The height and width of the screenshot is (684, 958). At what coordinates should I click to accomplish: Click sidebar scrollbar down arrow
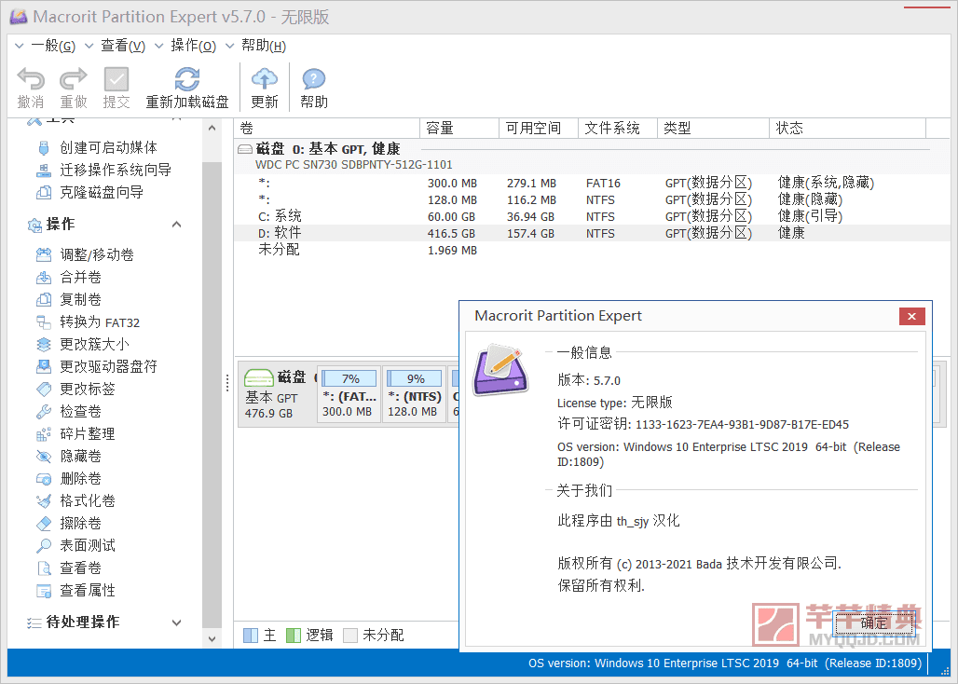coord(212,639)
